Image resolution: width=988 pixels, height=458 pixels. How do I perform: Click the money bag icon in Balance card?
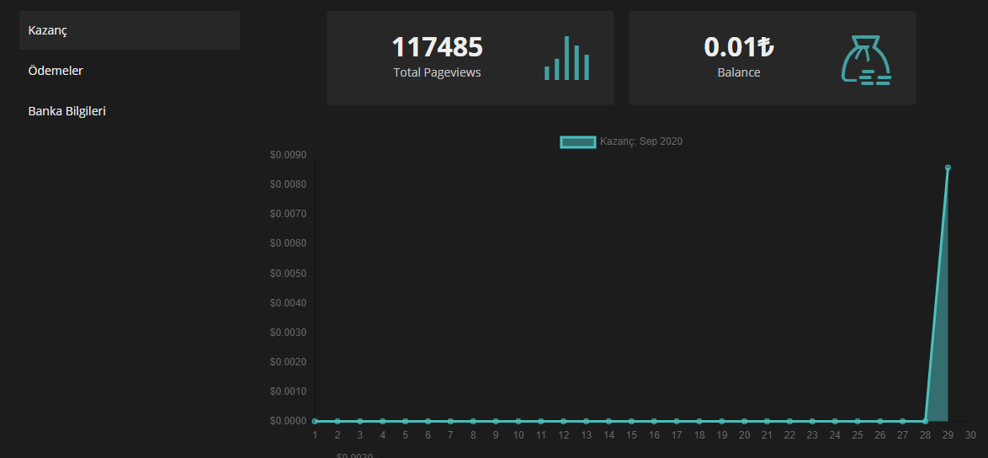point(866,59)
